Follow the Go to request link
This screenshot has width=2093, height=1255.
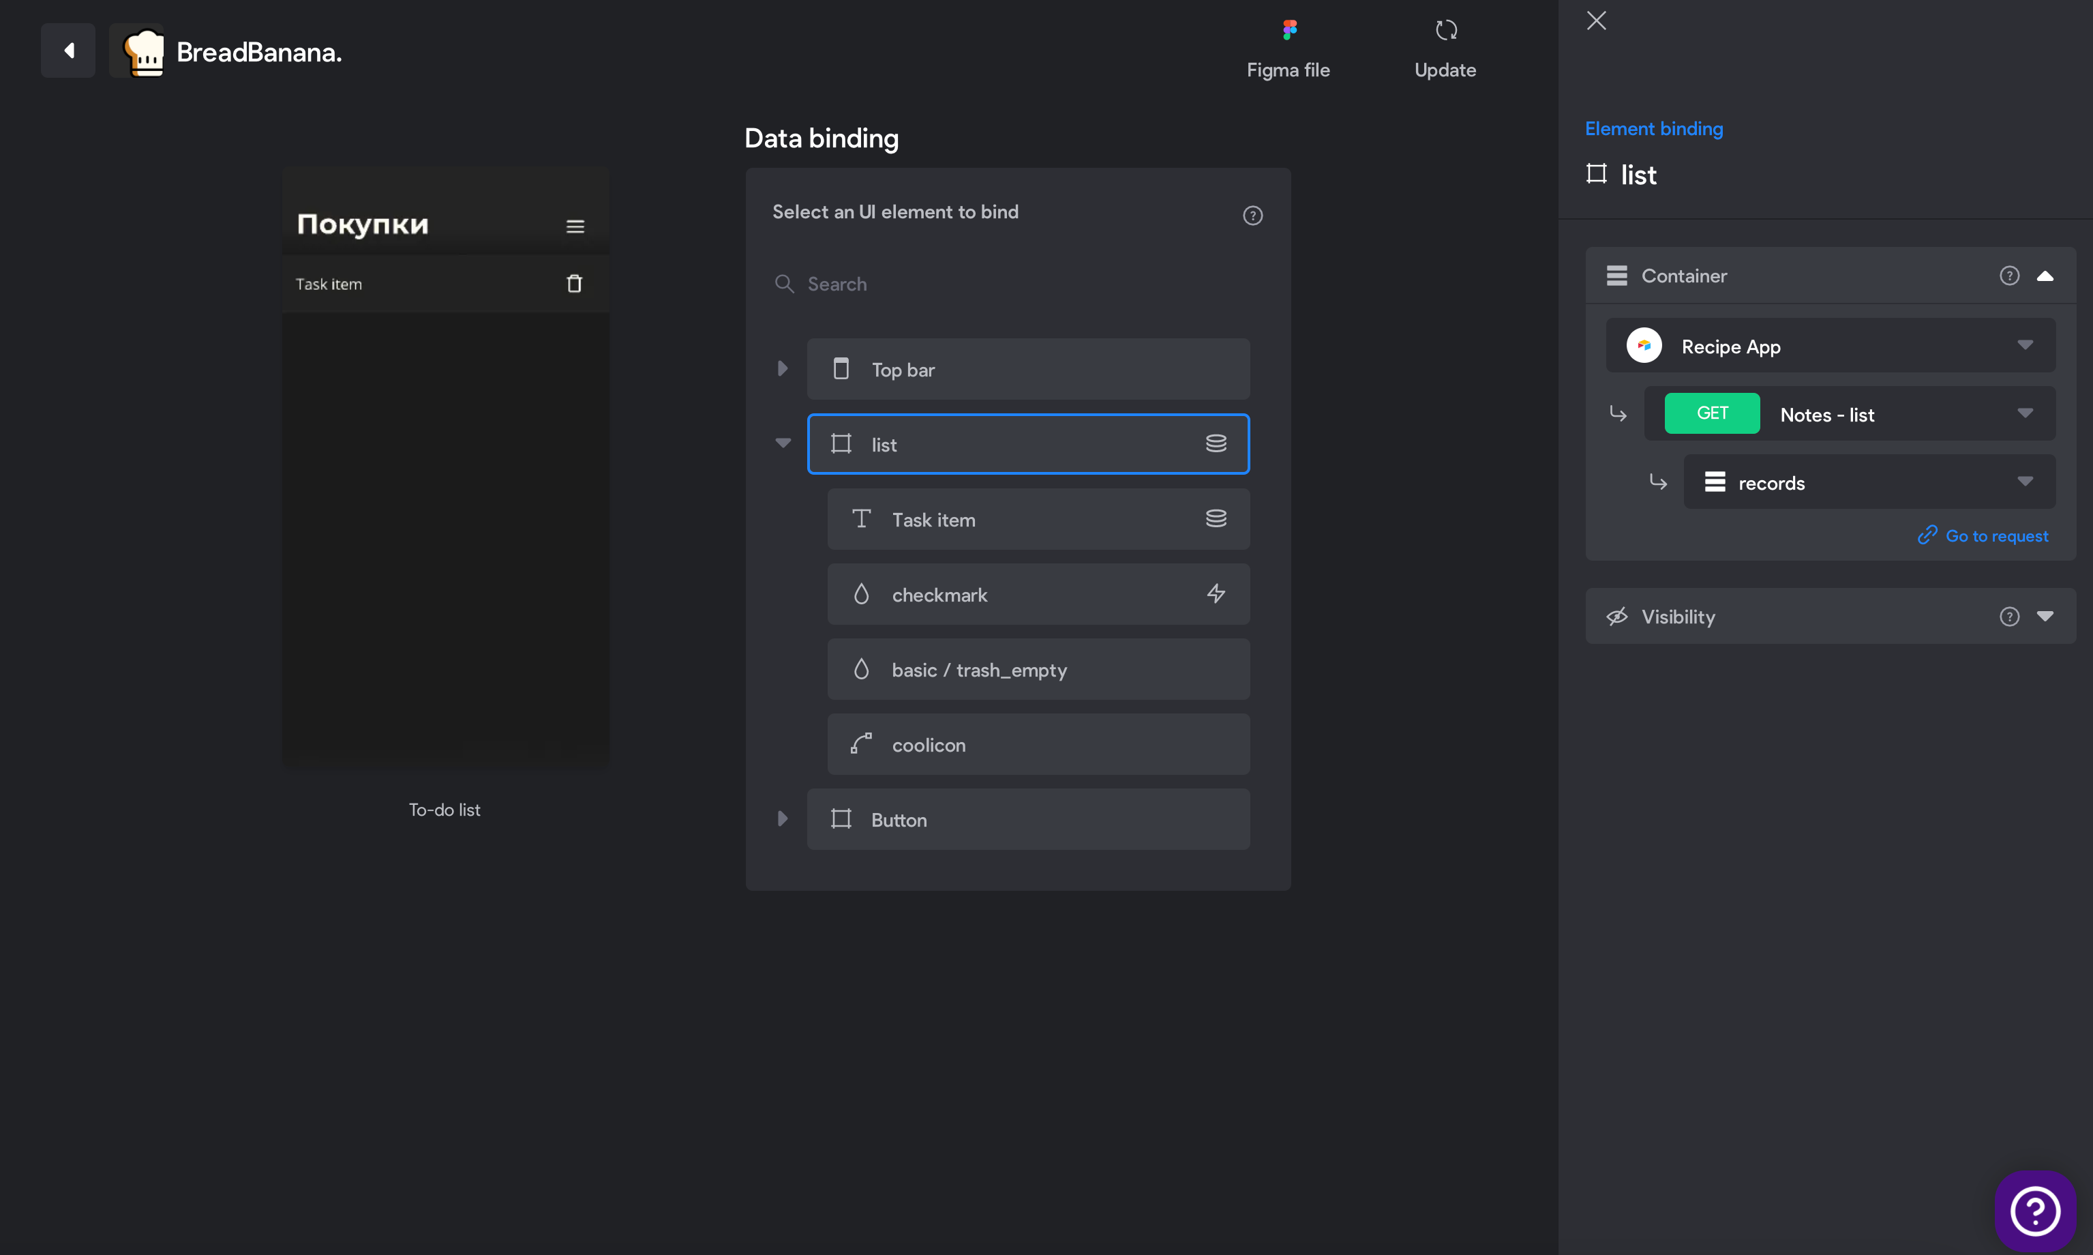click(x=1983, y=535)
